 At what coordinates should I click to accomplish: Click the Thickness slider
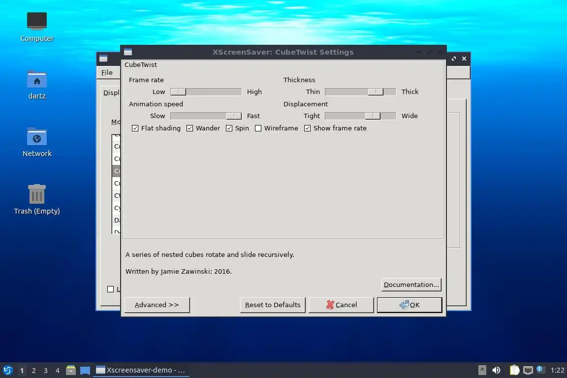(360, 92)
